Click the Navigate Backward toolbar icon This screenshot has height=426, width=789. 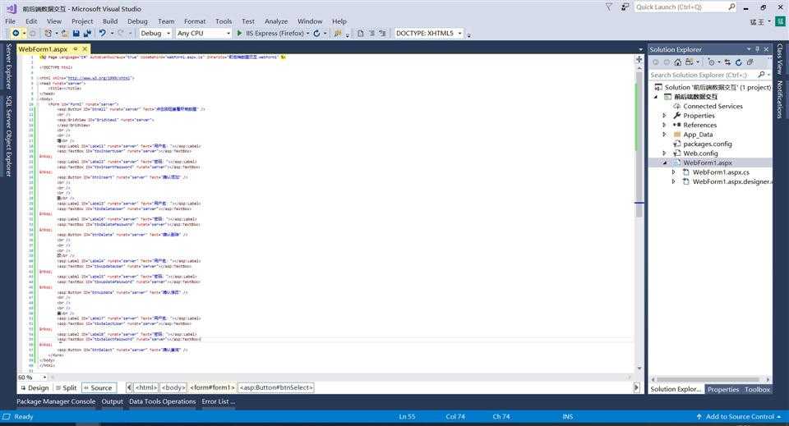(16, 33)
